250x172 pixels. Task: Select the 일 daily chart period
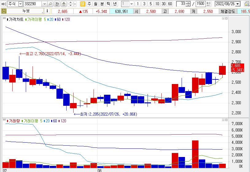pos(83,4)
